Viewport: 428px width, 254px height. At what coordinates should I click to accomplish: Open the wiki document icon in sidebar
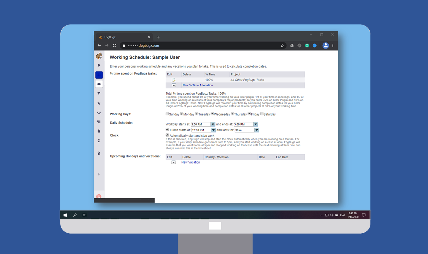(x=99, y=131)
